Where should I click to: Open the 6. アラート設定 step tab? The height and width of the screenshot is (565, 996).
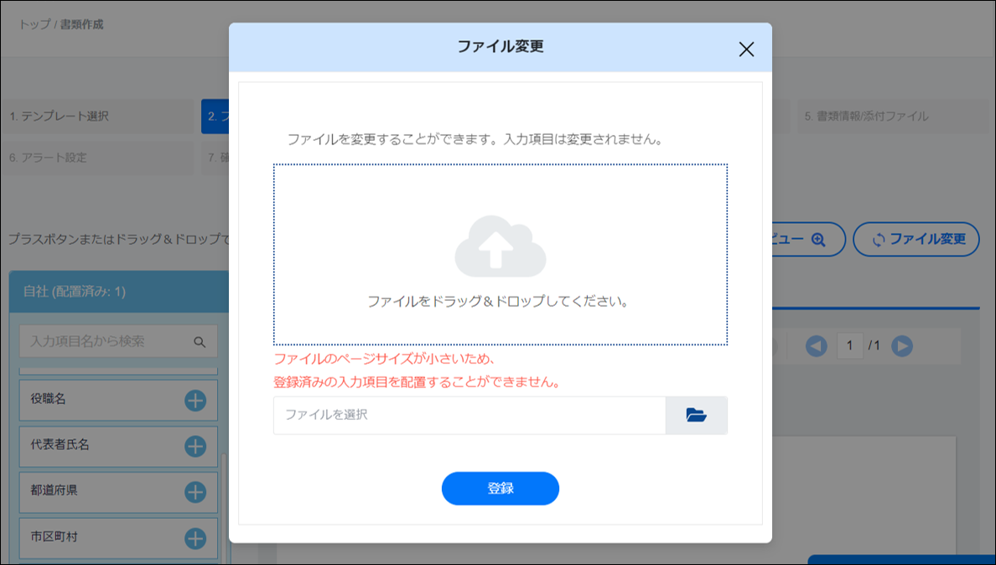tap(97, 158)
